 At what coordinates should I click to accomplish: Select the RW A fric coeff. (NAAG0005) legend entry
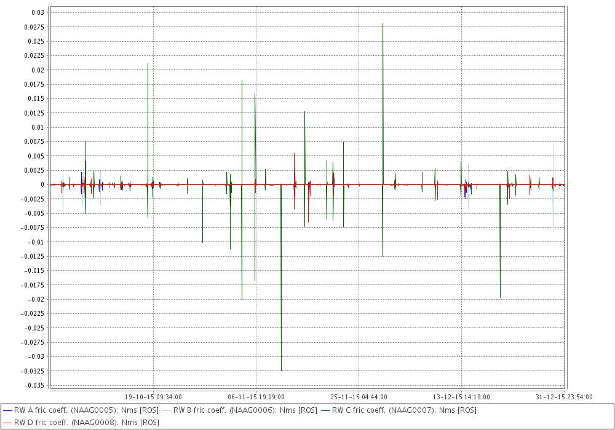click(81, 410)
